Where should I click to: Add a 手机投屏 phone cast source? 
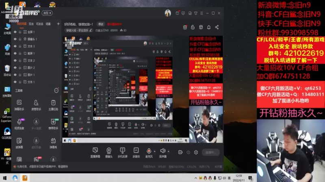pos(123,153)
